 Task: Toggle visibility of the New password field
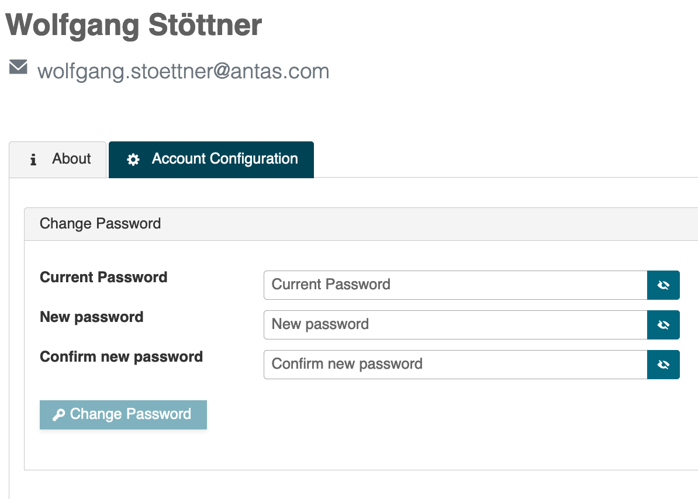coord(663,325)
